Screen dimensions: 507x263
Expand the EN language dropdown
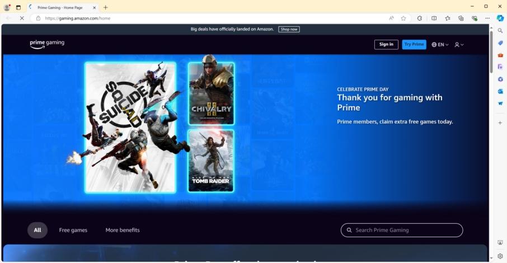[440, 45]
